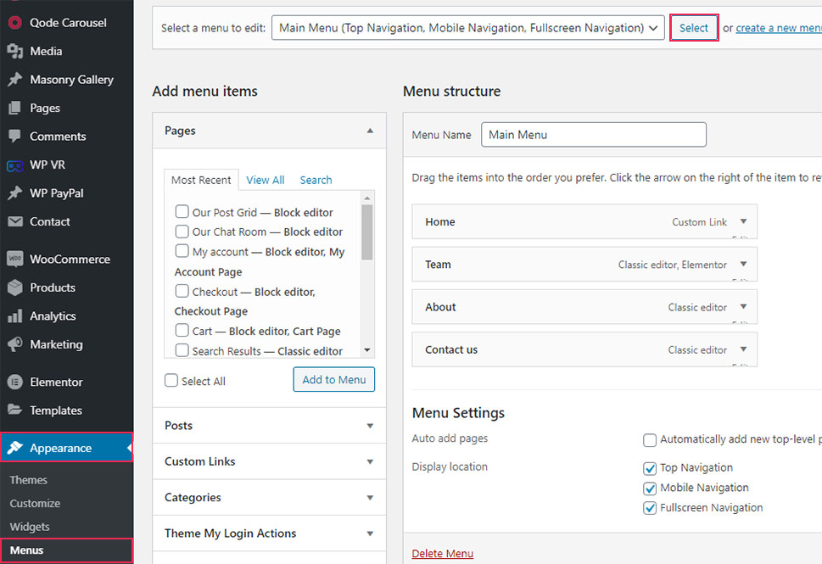Image resolution: width=822 pixels, height=564 pixels.
Task: Check the Search Results page checkbox
Action: [x=182, y=349]
